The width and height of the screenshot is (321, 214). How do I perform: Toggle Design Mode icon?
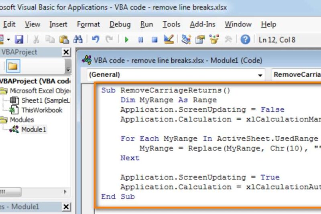coord(169,39)
